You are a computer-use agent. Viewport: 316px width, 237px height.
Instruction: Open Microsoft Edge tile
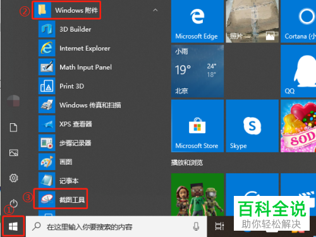197,21
